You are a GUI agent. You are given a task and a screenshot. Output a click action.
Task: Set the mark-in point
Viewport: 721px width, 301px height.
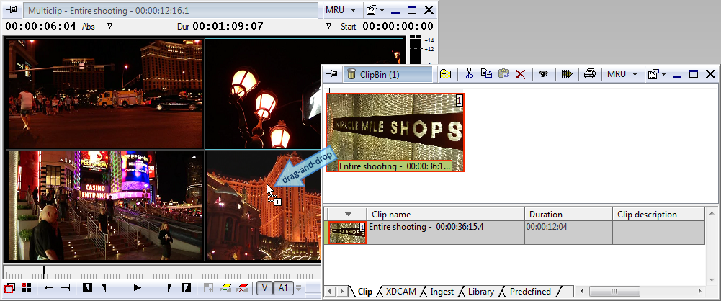click(x=87, y=288)
